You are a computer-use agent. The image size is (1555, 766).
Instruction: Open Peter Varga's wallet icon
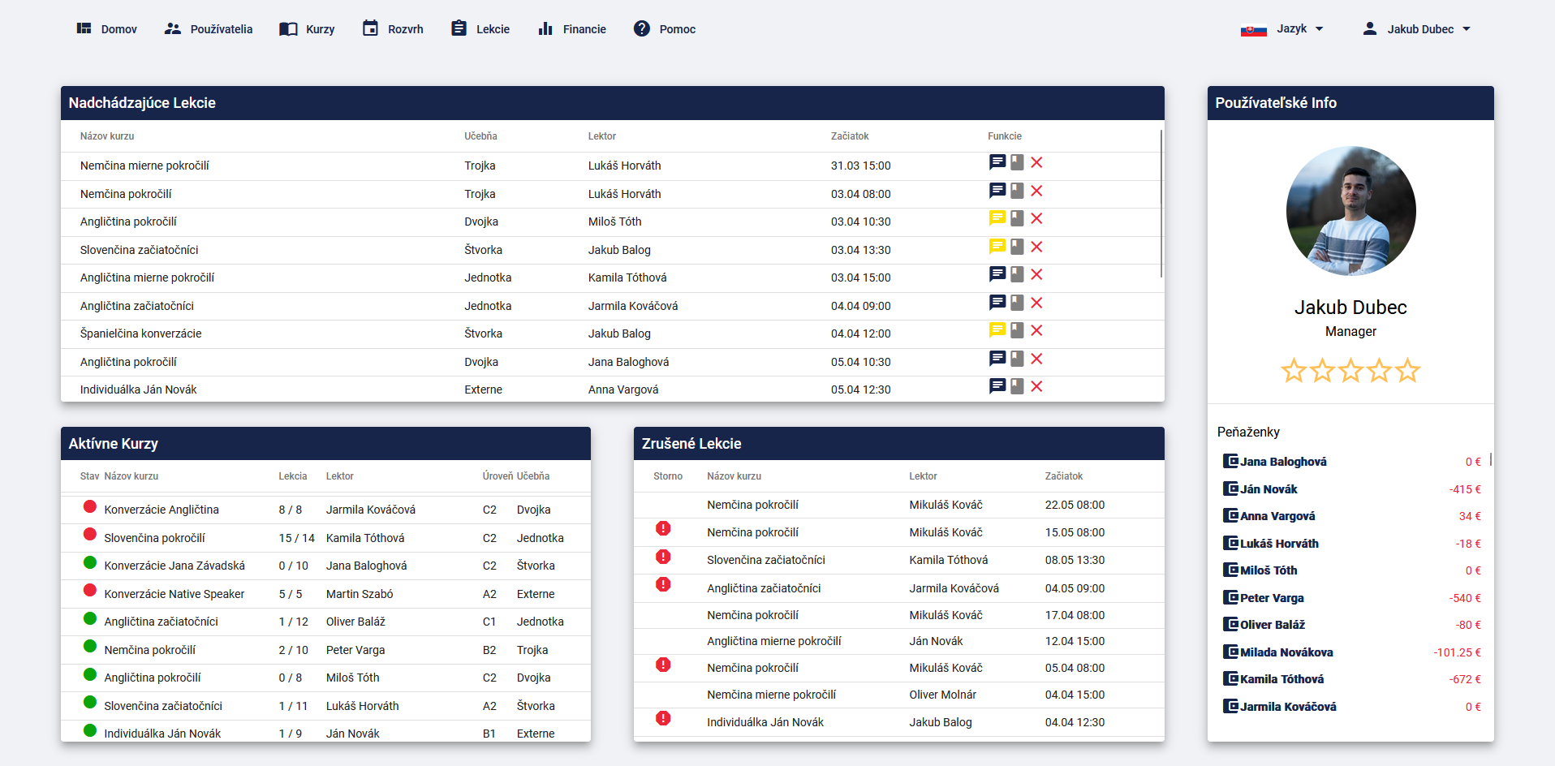(x=1230, y=598)
